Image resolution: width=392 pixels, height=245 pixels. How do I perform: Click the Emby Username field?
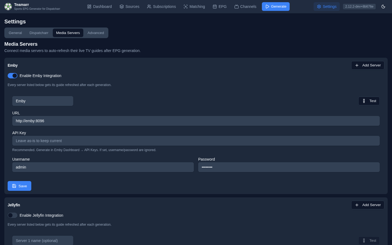pos(103,167)
